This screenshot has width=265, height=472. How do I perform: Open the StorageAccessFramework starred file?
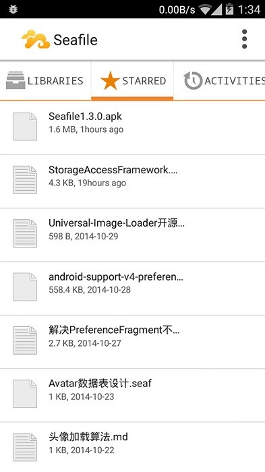pyautogui.click(x=132, y=181)
